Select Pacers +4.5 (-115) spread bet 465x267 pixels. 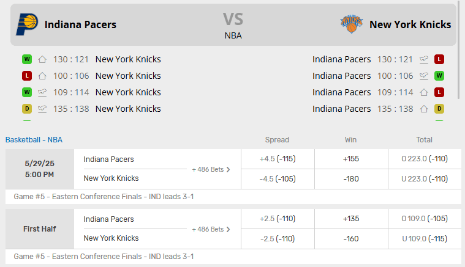coord(278,159)
